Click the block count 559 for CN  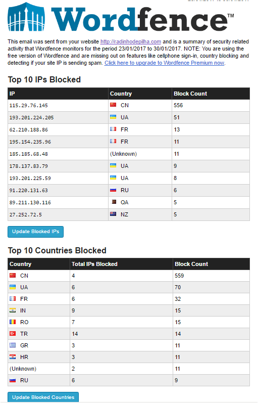[179, 276]
